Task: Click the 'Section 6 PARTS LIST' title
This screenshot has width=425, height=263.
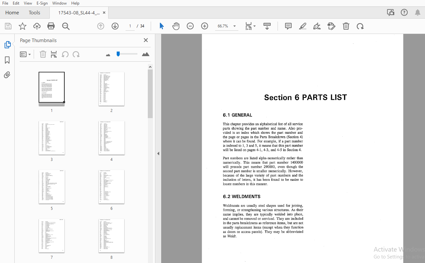Action: tap(305, 97)
